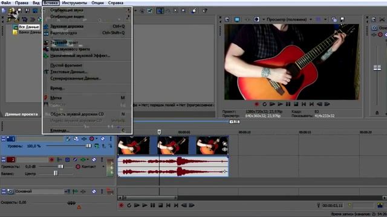Viewport: 387px width, 217px height.
Task: Open the Опции menu
Action: point(97,3)
